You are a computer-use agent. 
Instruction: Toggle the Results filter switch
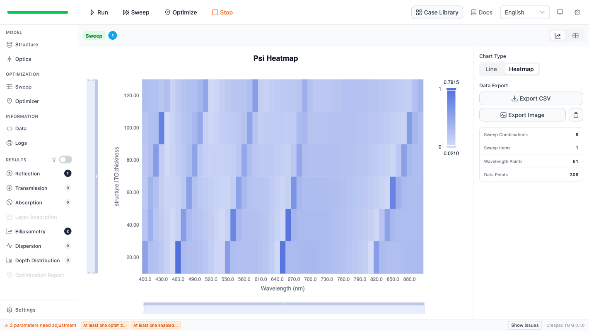pyautogui.click(x=65, y=160)
